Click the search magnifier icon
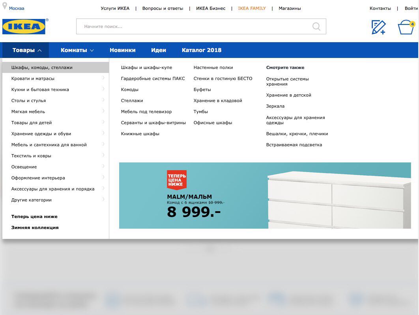The image size is (419, 315). pos(316,26)
